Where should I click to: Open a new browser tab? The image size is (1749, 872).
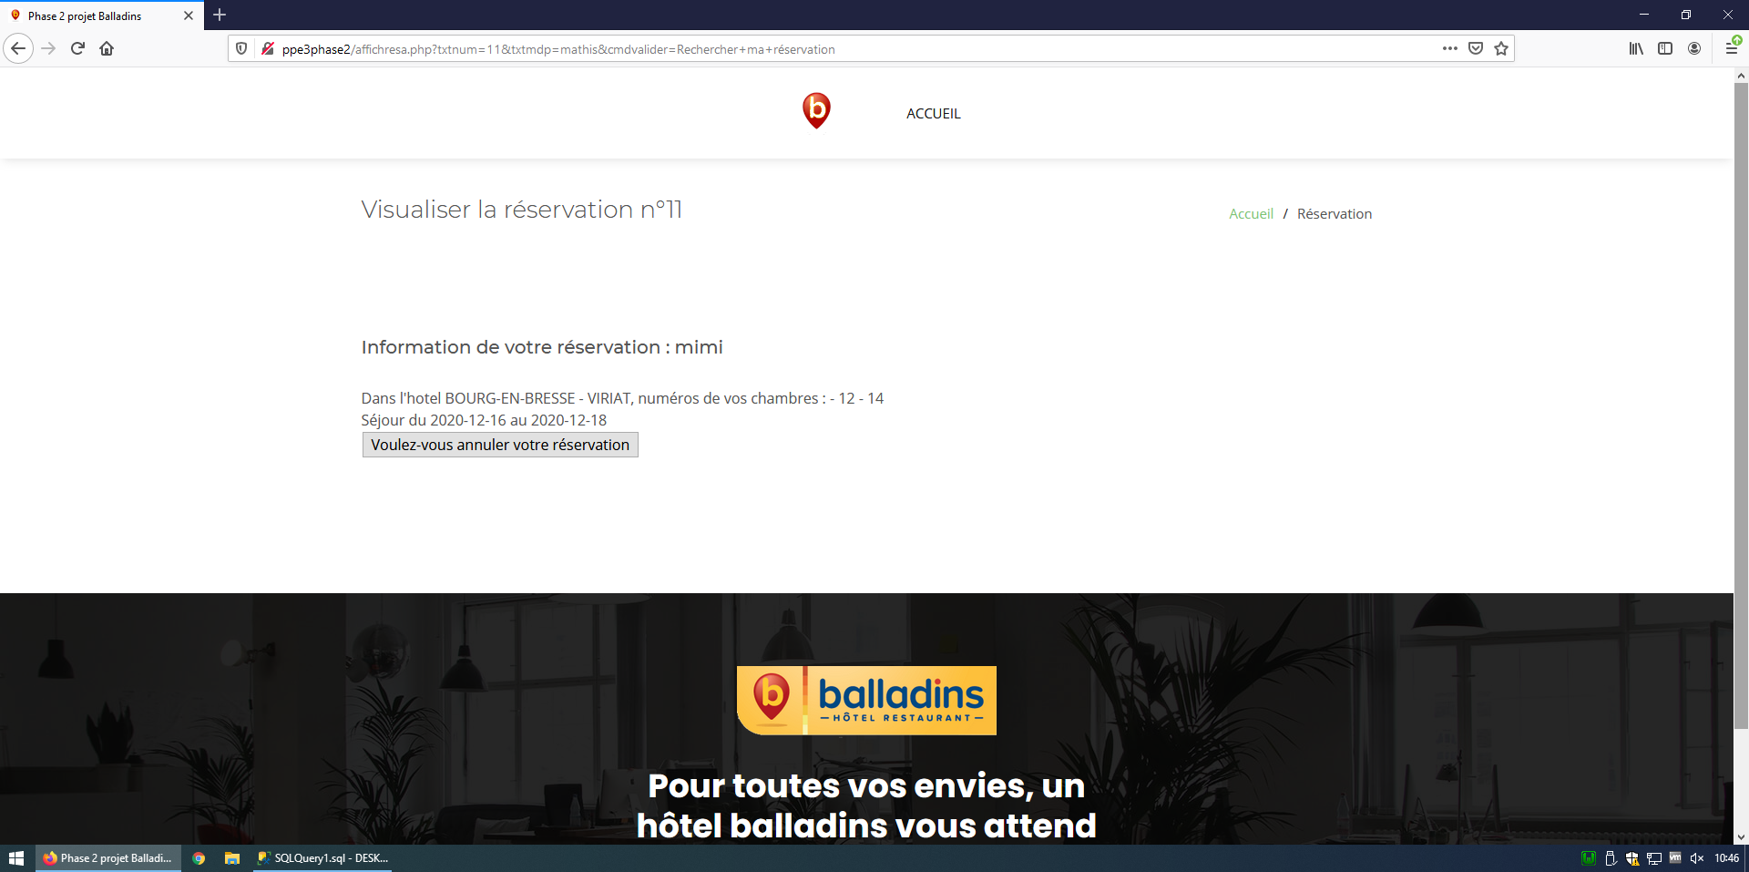(x=220, y=15)
